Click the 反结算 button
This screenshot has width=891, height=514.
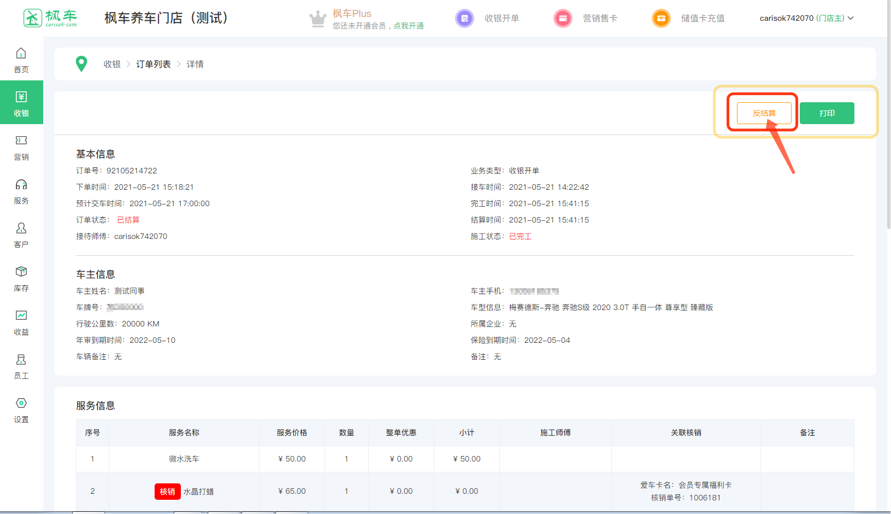(764, 113)
